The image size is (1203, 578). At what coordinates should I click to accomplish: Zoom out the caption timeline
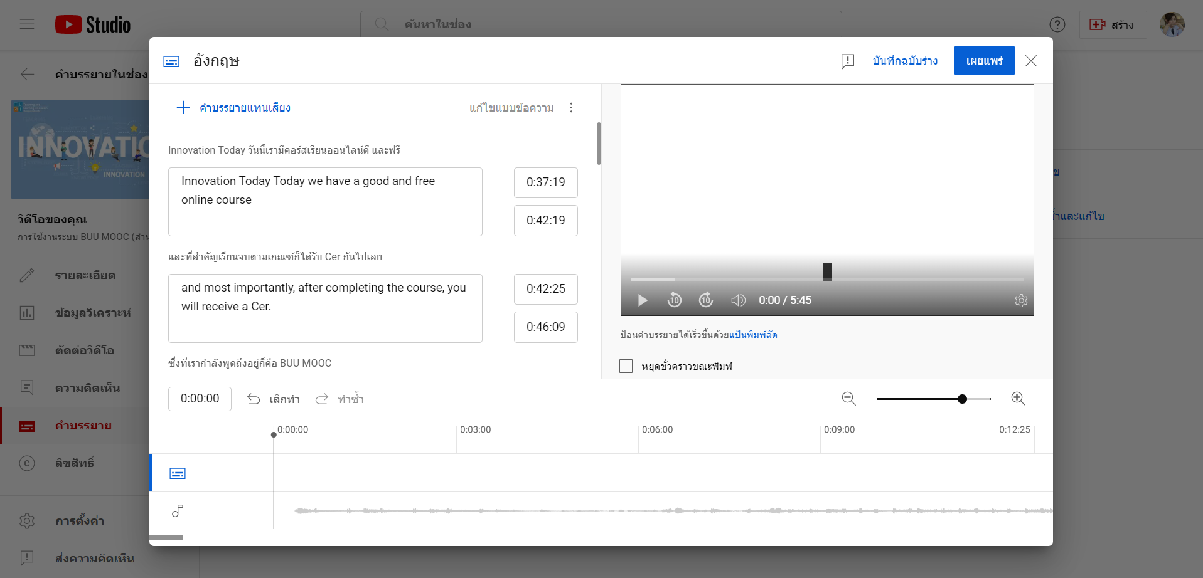(848, 399)
